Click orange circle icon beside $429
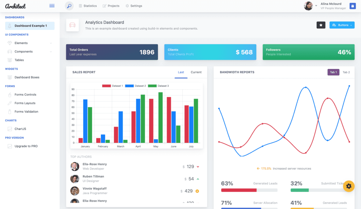 (197, 191)
